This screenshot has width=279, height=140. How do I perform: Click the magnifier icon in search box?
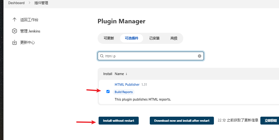pos(102,56)
